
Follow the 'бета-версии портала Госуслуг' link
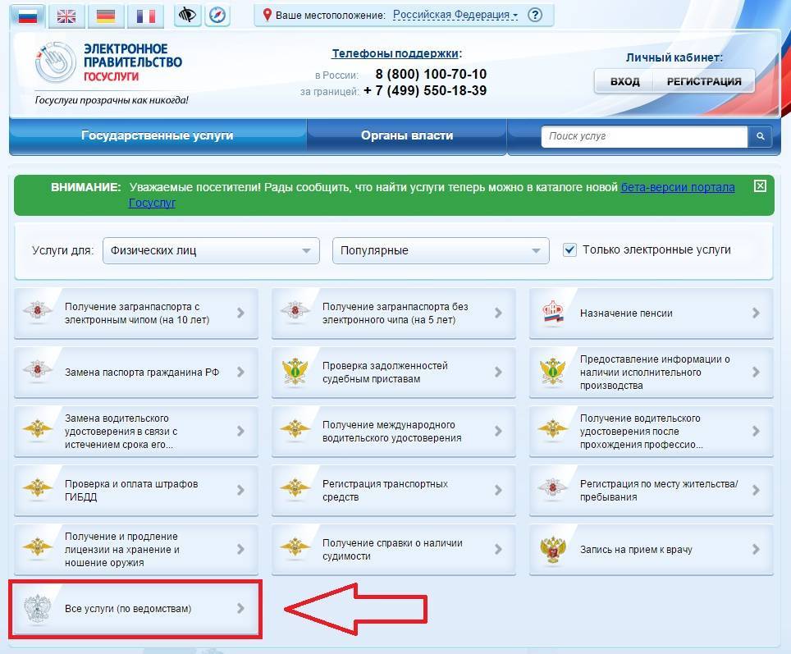tap(677, 187)
